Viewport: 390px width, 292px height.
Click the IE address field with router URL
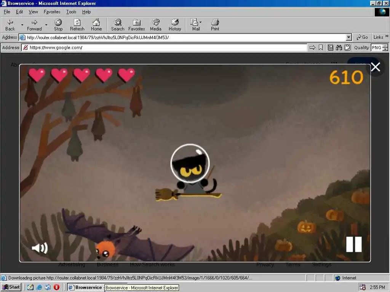tap(185, 38)
